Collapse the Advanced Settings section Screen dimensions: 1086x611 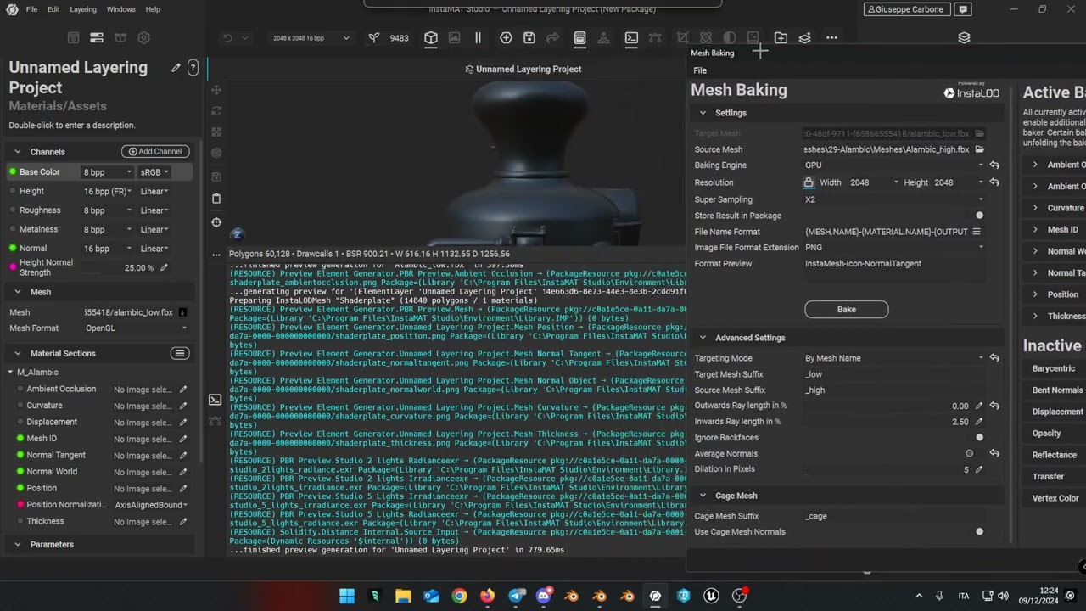click(x=703, y=338)
